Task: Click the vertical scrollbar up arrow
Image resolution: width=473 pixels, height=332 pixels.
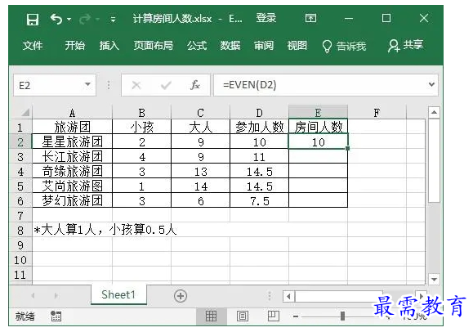Action: (x=434, y=112)
